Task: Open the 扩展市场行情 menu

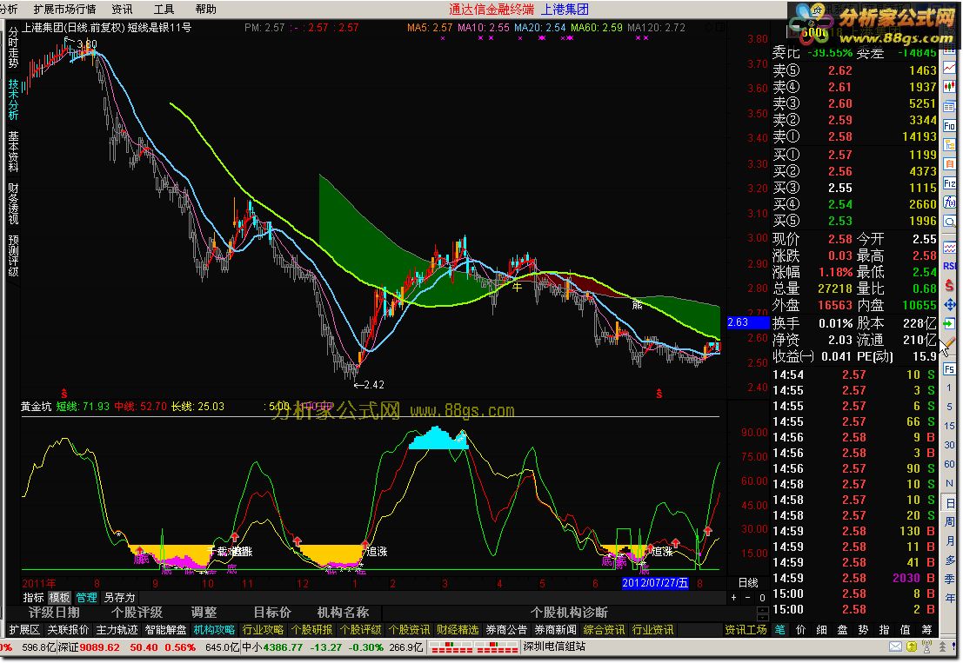Action: [x=64, y=10]
